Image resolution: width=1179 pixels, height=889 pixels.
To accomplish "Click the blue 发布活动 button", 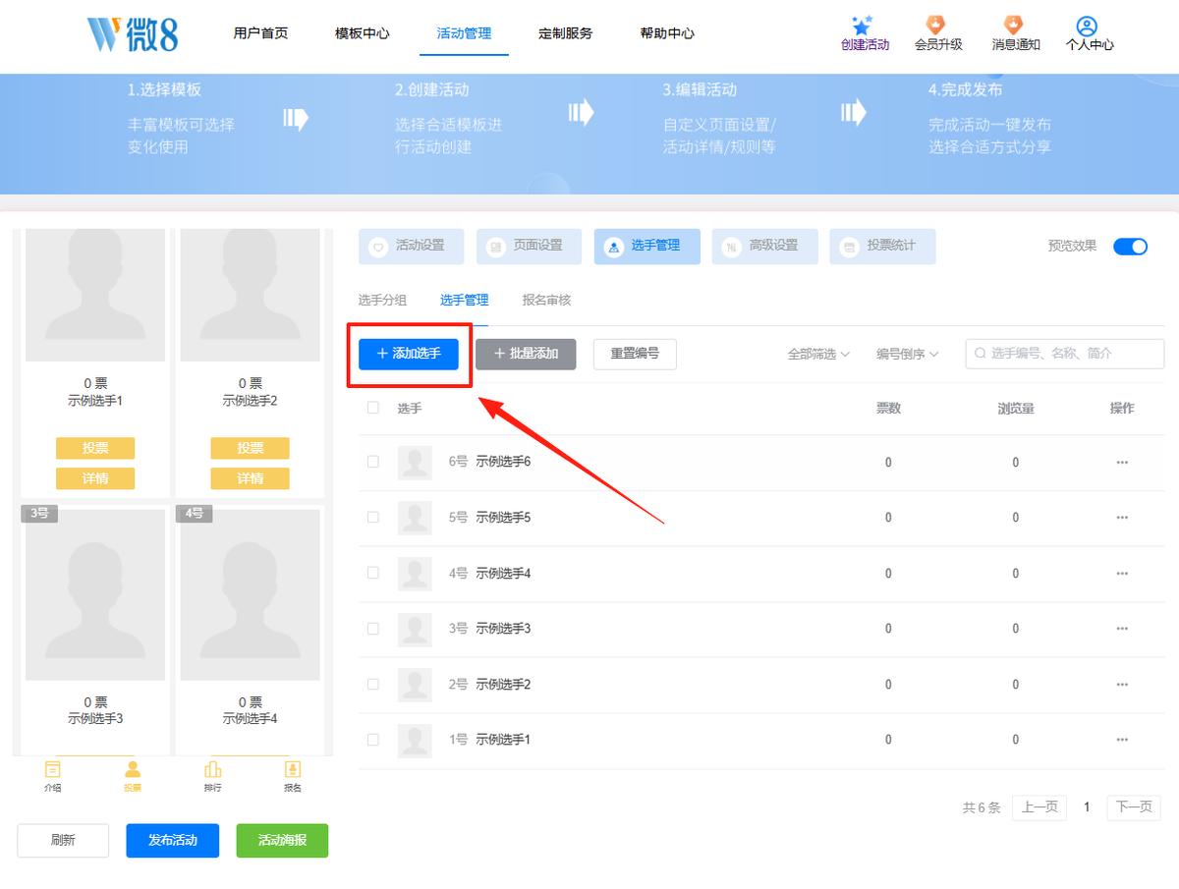I will coord(173,841).
